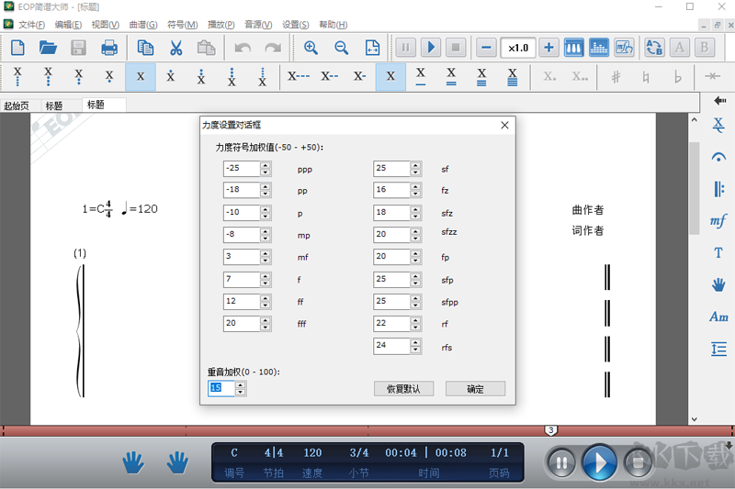Select the text T tool in sidebar
The height and width of the screenshot is (489, 735).
[718, 253]
